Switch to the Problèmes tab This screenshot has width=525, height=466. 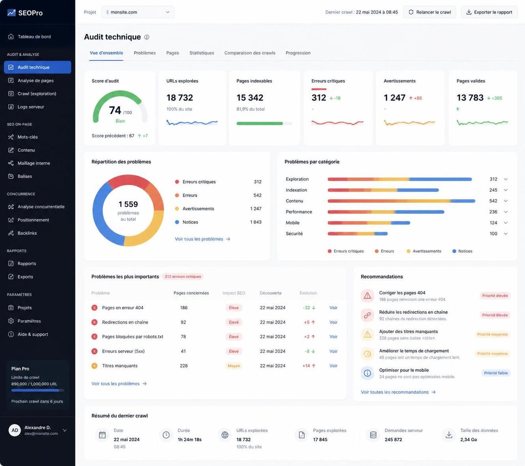coord(145,53)
